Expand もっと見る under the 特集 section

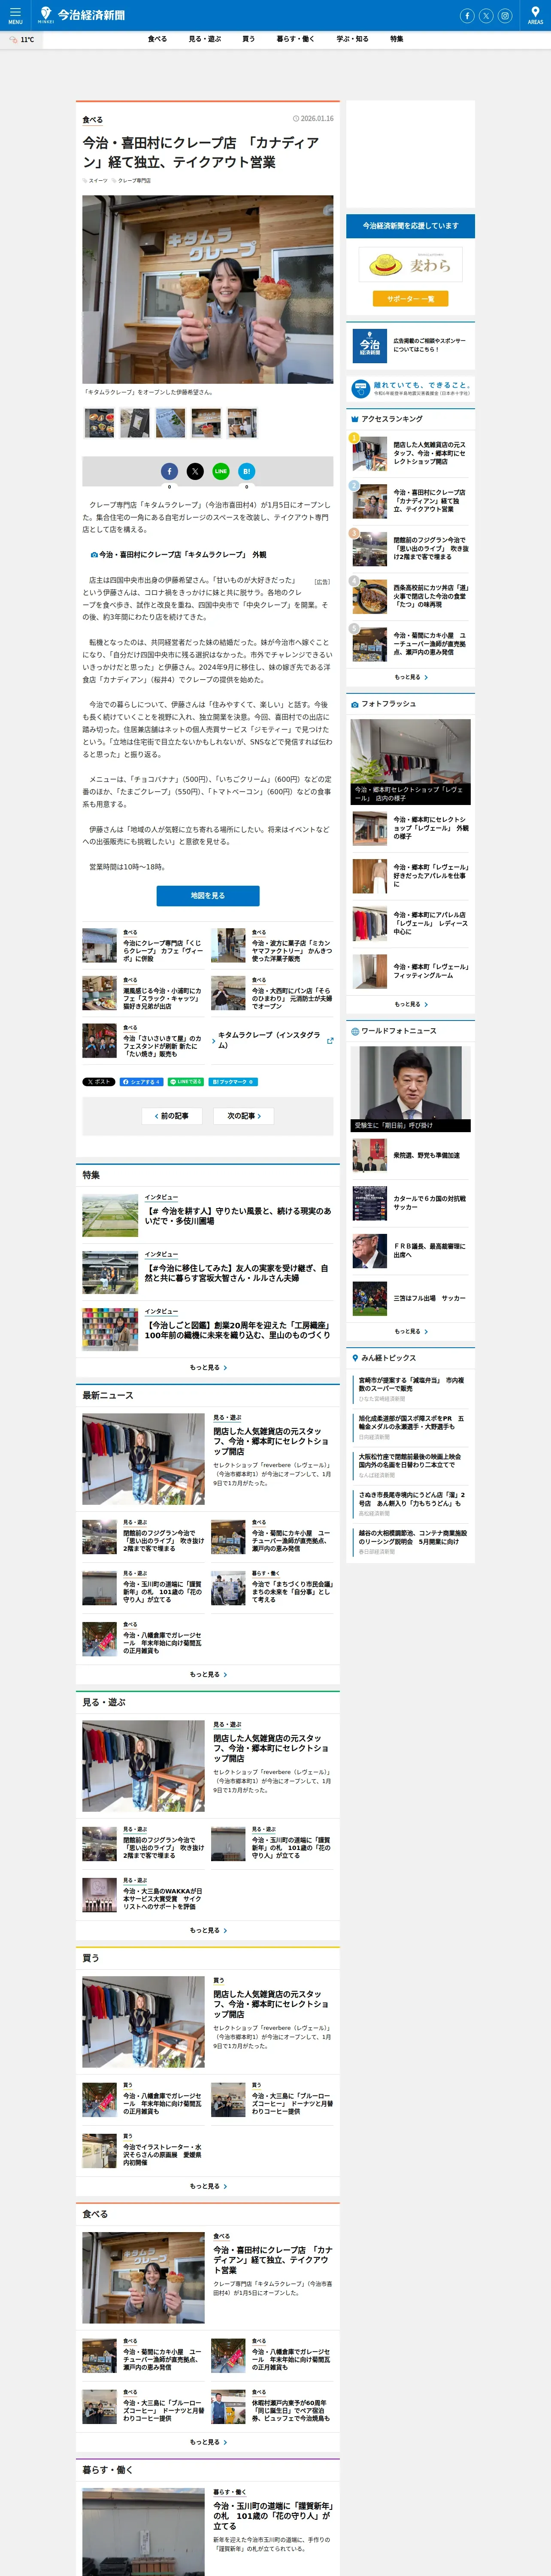click(208, 1367)
